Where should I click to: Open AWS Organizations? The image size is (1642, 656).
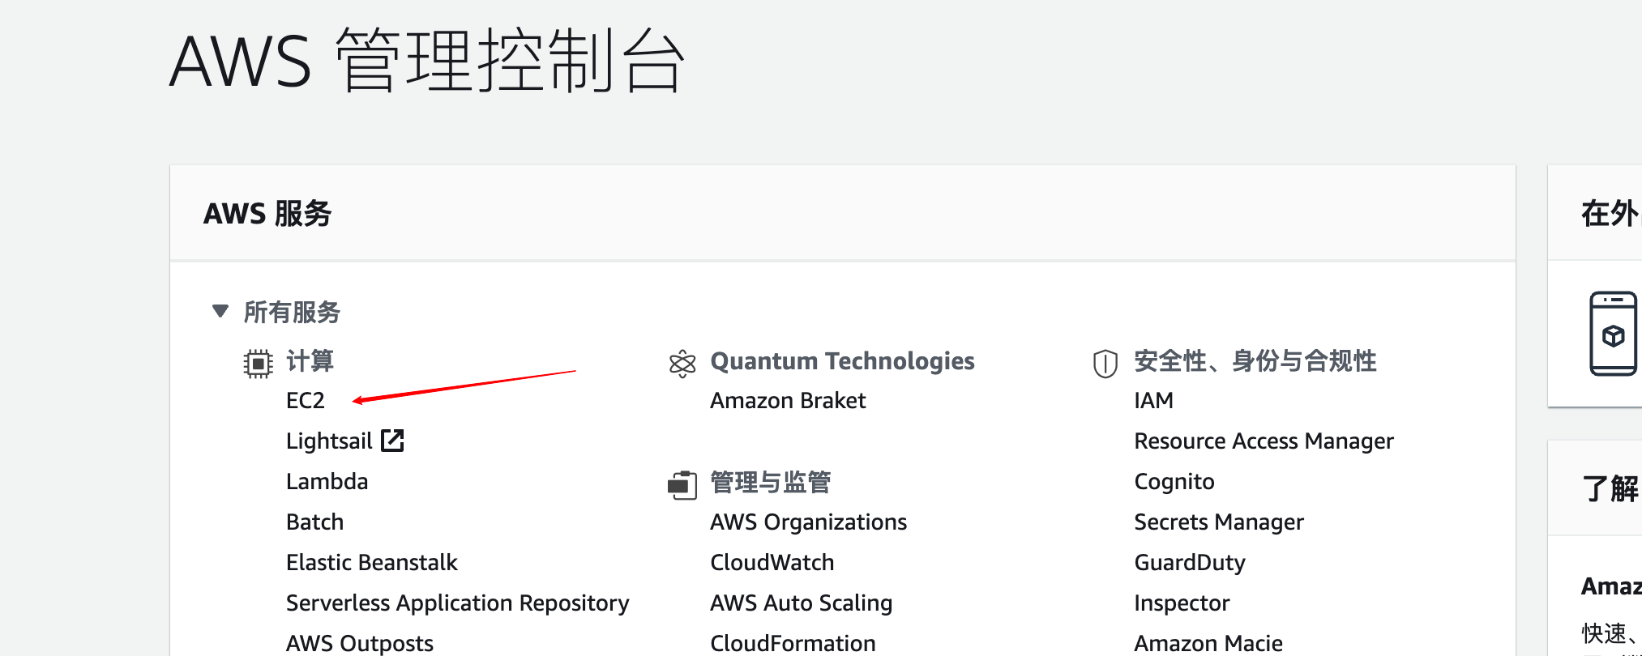tap(808, 522)
